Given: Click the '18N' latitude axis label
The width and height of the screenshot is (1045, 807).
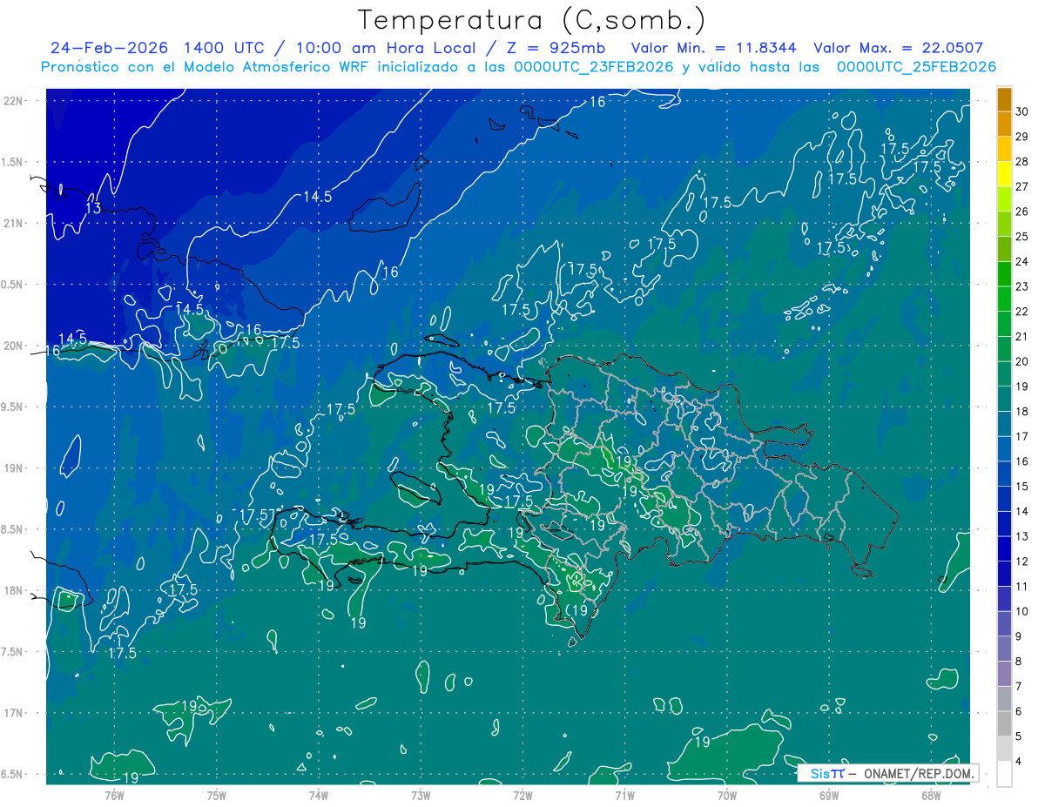Looking at the screenshot, I should click(x=15, y=591).
